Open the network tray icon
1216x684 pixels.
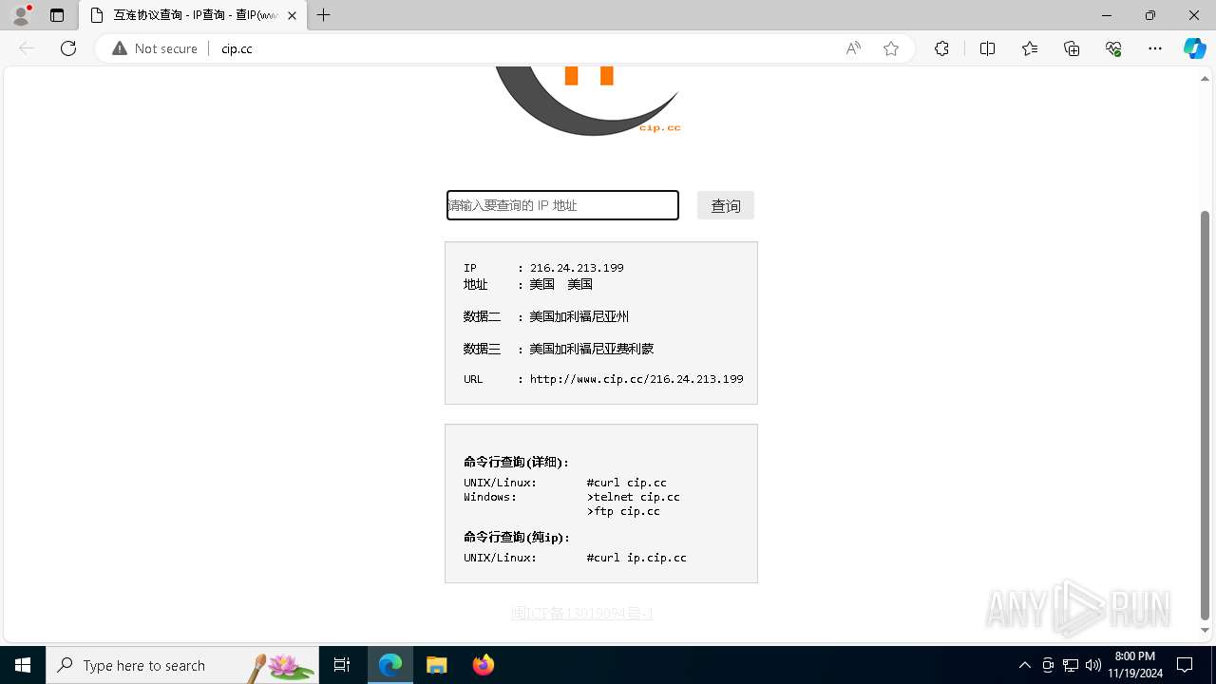coord(1071,665)
